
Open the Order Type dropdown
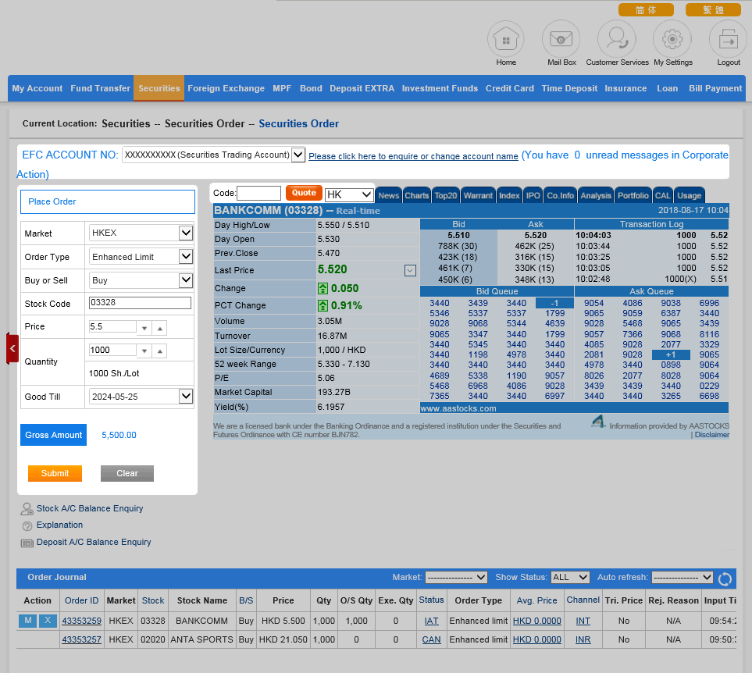click(185, 257)
